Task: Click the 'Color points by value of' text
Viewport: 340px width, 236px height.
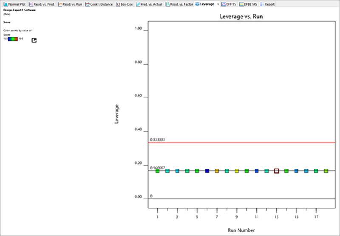Action: [x=17, y=31]
